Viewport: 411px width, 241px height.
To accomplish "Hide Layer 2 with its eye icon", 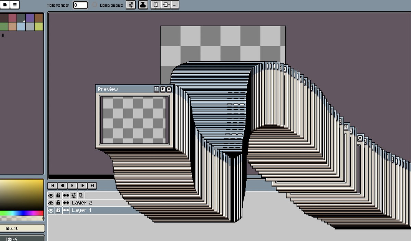I will 51,203.
